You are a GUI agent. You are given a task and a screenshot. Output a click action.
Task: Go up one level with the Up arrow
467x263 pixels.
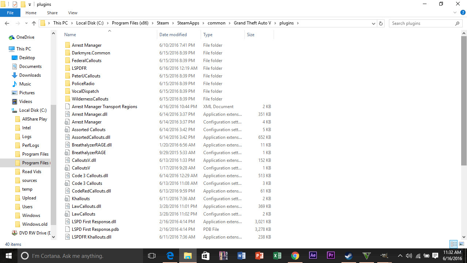[34, 23]
